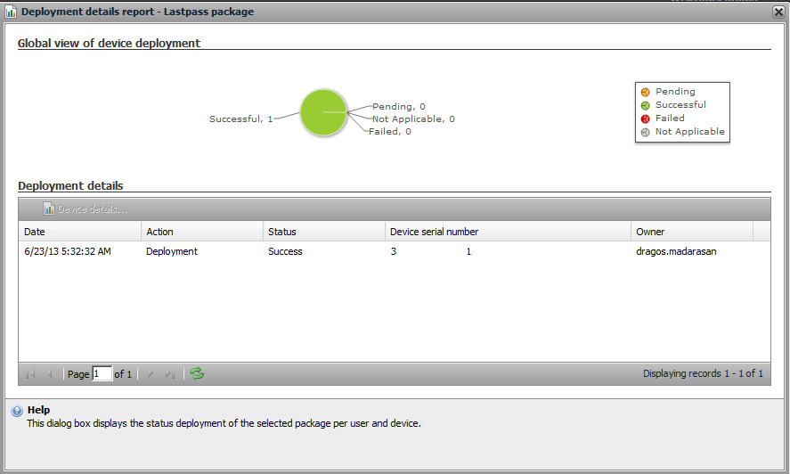Toggle the Pending legend entry
790x474 pixels.
coord(674,92)
